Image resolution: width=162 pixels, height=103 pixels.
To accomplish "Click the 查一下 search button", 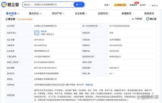I will [x=79, y=5].
